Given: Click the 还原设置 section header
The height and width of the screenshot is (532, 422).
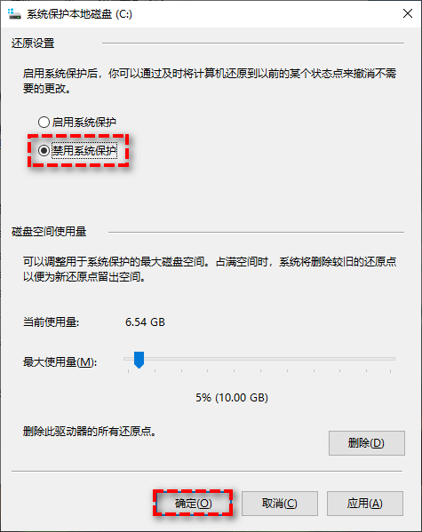Looking at the screenshot, I should pos(33,44).
